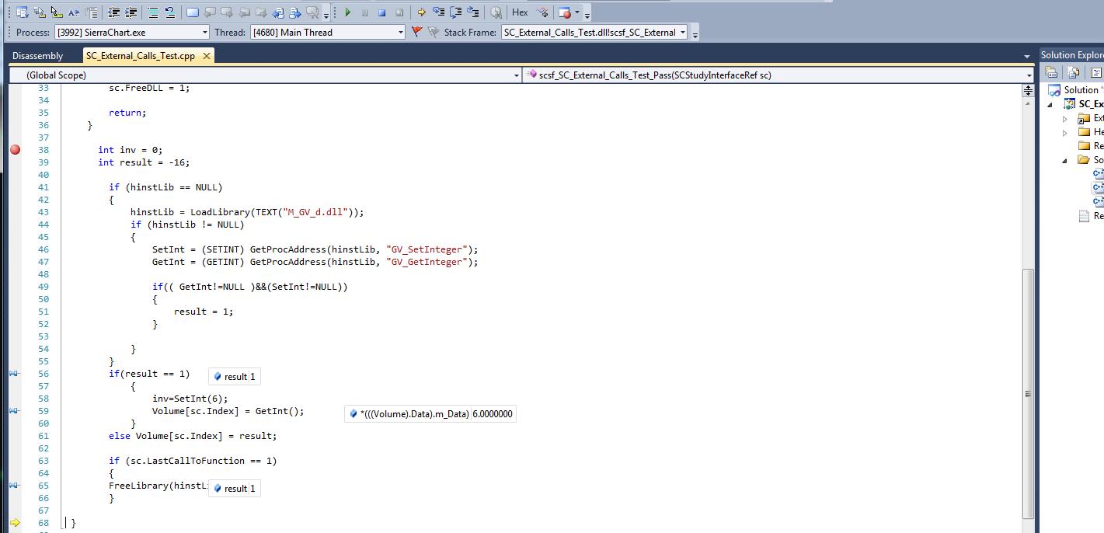Decrease line indent of selection
1104x533 pixels.
pyautogui.click(x=113, y=12)
